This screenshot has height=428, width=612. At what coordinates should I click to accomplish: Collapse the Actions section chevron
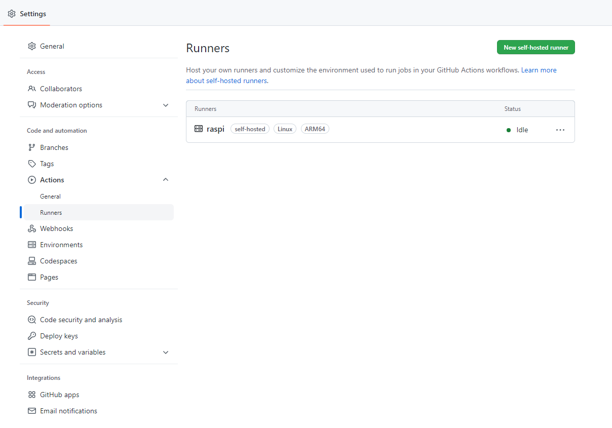pyautogui.click(x=166, y=180)
